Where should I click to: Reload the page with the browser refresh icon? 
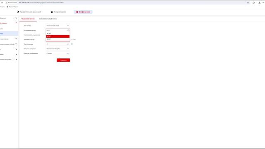pos(2,3)
